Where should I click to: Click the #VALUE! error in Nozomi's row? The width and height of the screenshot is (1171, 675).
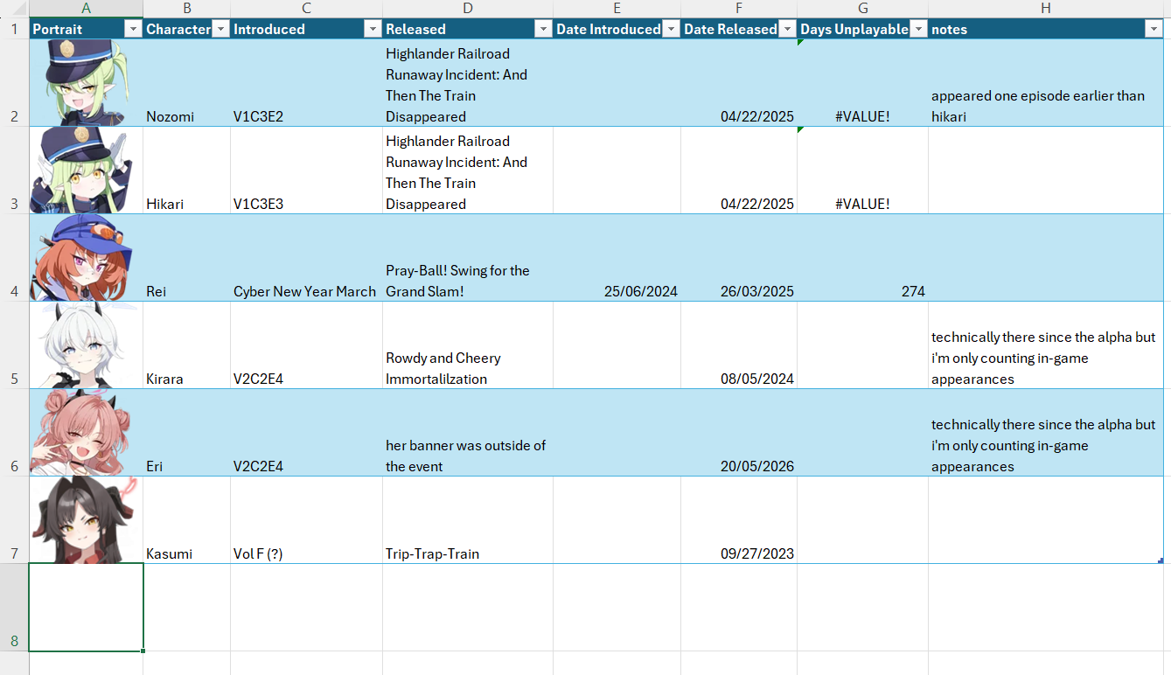point(862,83)
